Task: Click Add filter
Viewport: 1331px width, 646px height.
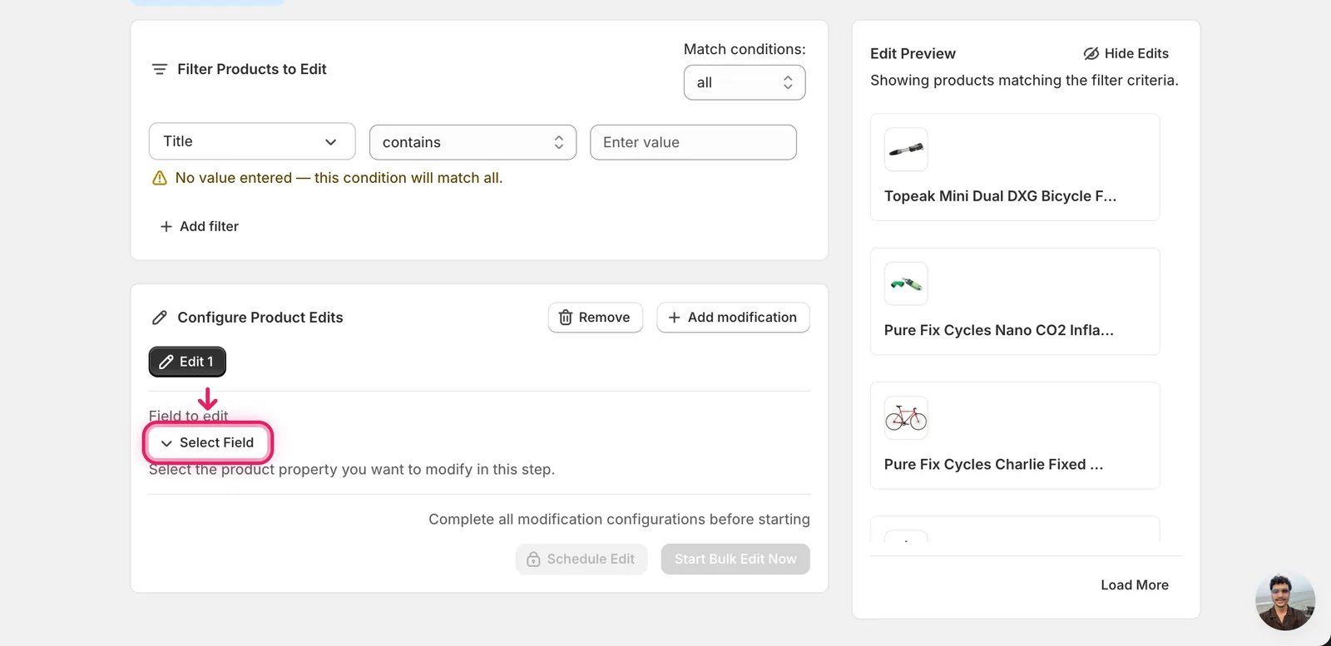Action: pyautogui.click(x=199, y=226)
